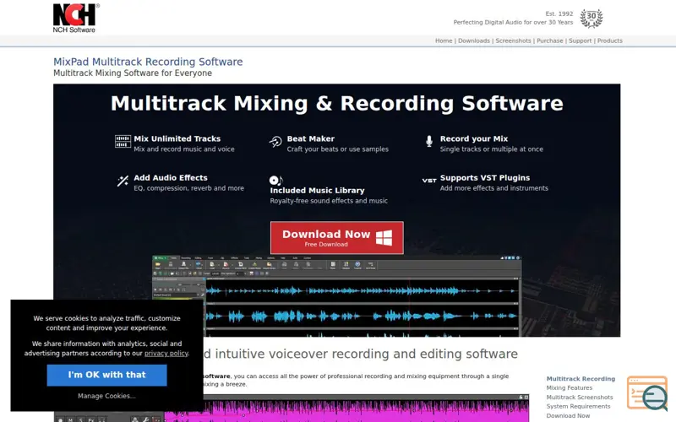676x422 pixels.
Task: Click the Mix Unlimited Tracks mixer icon
Action: (123, 141)
